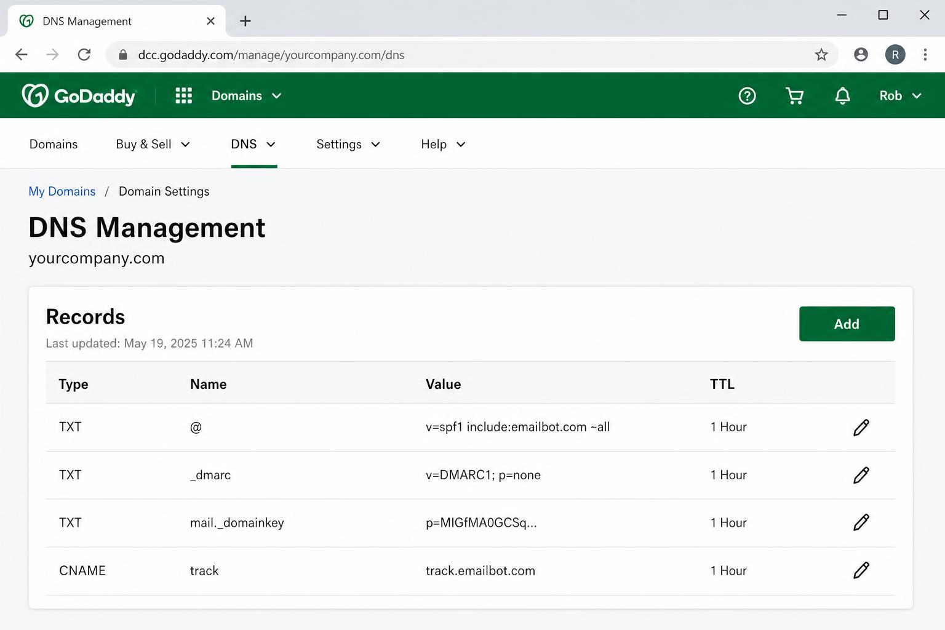This screenshot has width=945, height=630.
Task: Open the shopping cart
Action: pos(794,95)
